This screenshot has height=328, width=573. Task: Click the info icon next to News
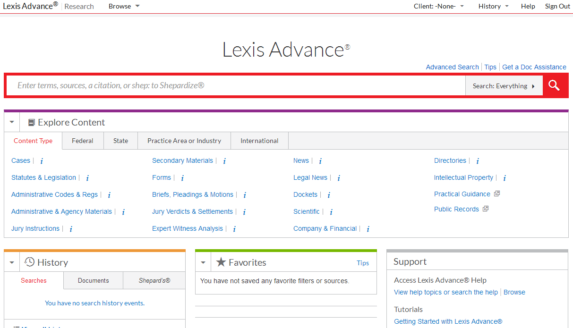pyautogui.click(x=320, y=161)
